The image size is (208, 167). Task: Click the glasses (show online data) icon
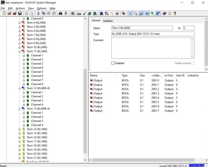[x=147, y=13]
